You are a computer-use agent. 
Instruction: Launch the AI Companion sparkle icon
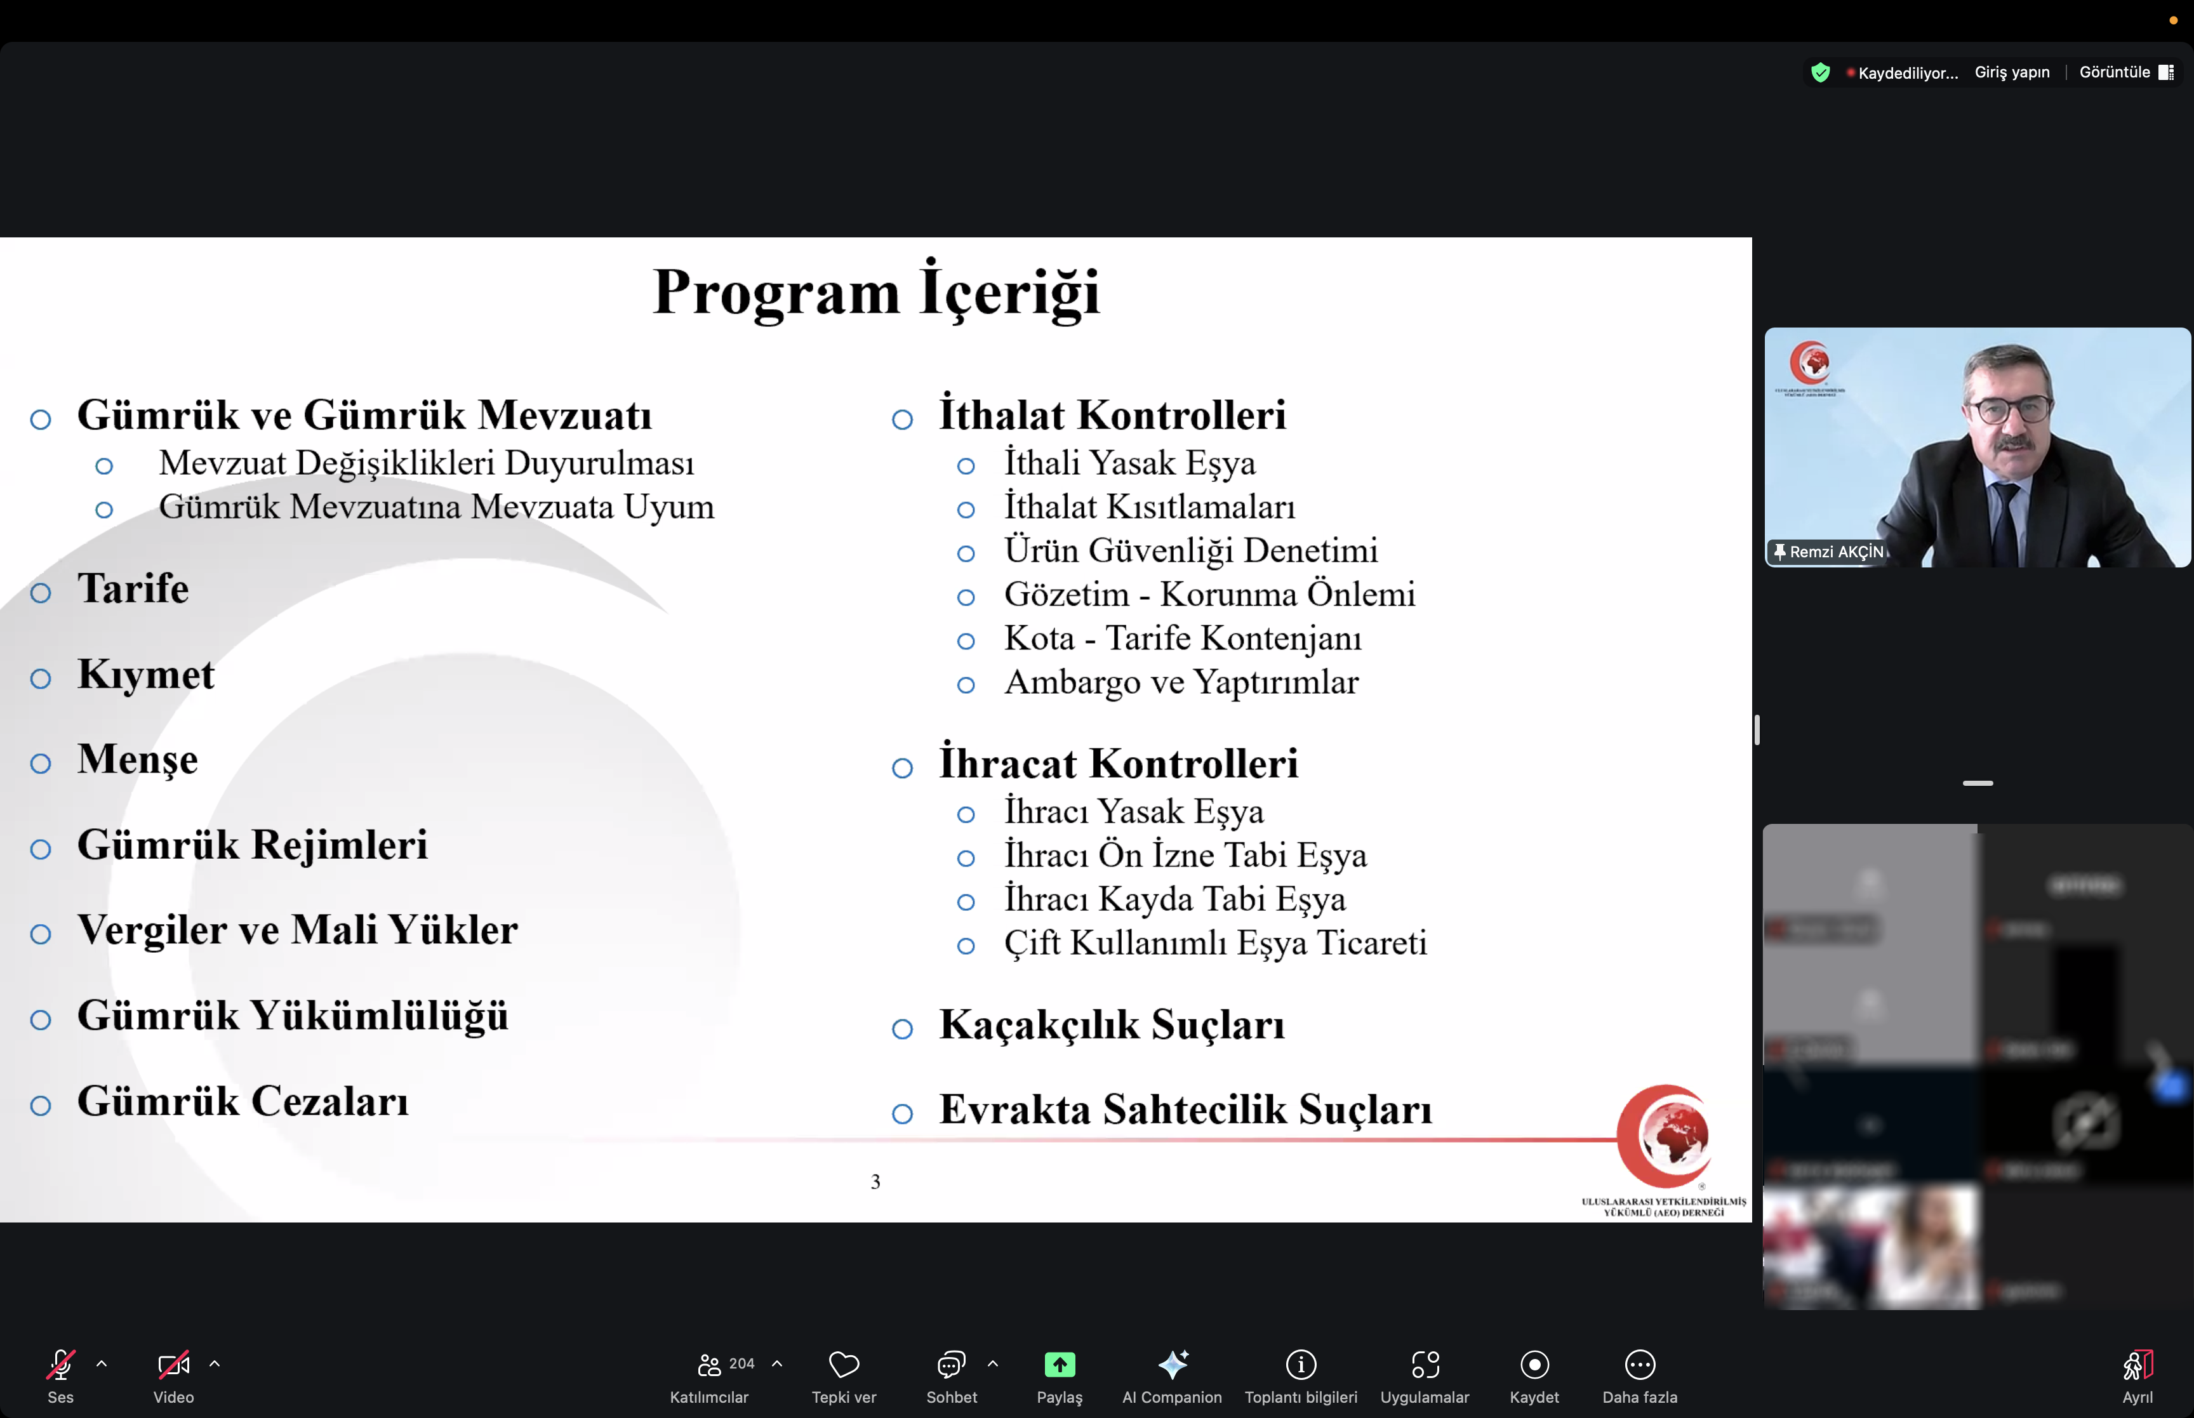(1172, 1365)
